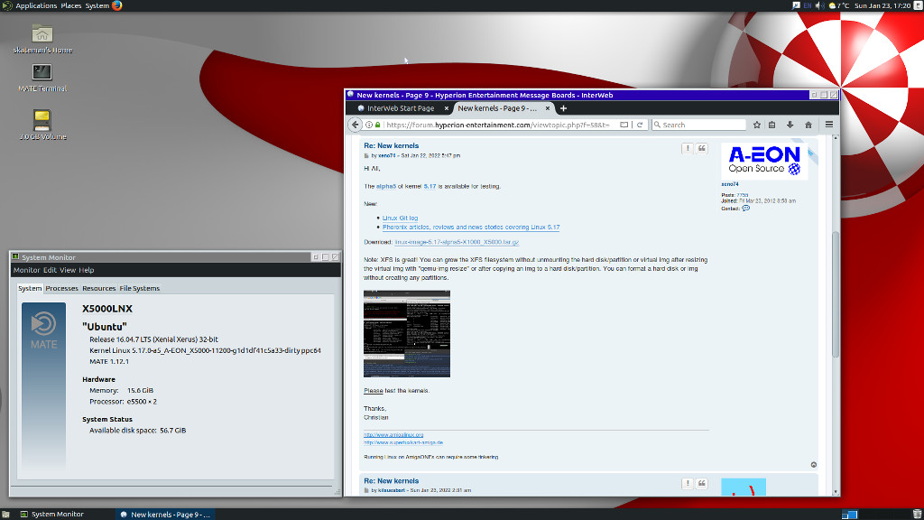The image size is (924, 520).
Task: Open the volume control in the tray
Action: pyautogui.click(x=819, y=5)
